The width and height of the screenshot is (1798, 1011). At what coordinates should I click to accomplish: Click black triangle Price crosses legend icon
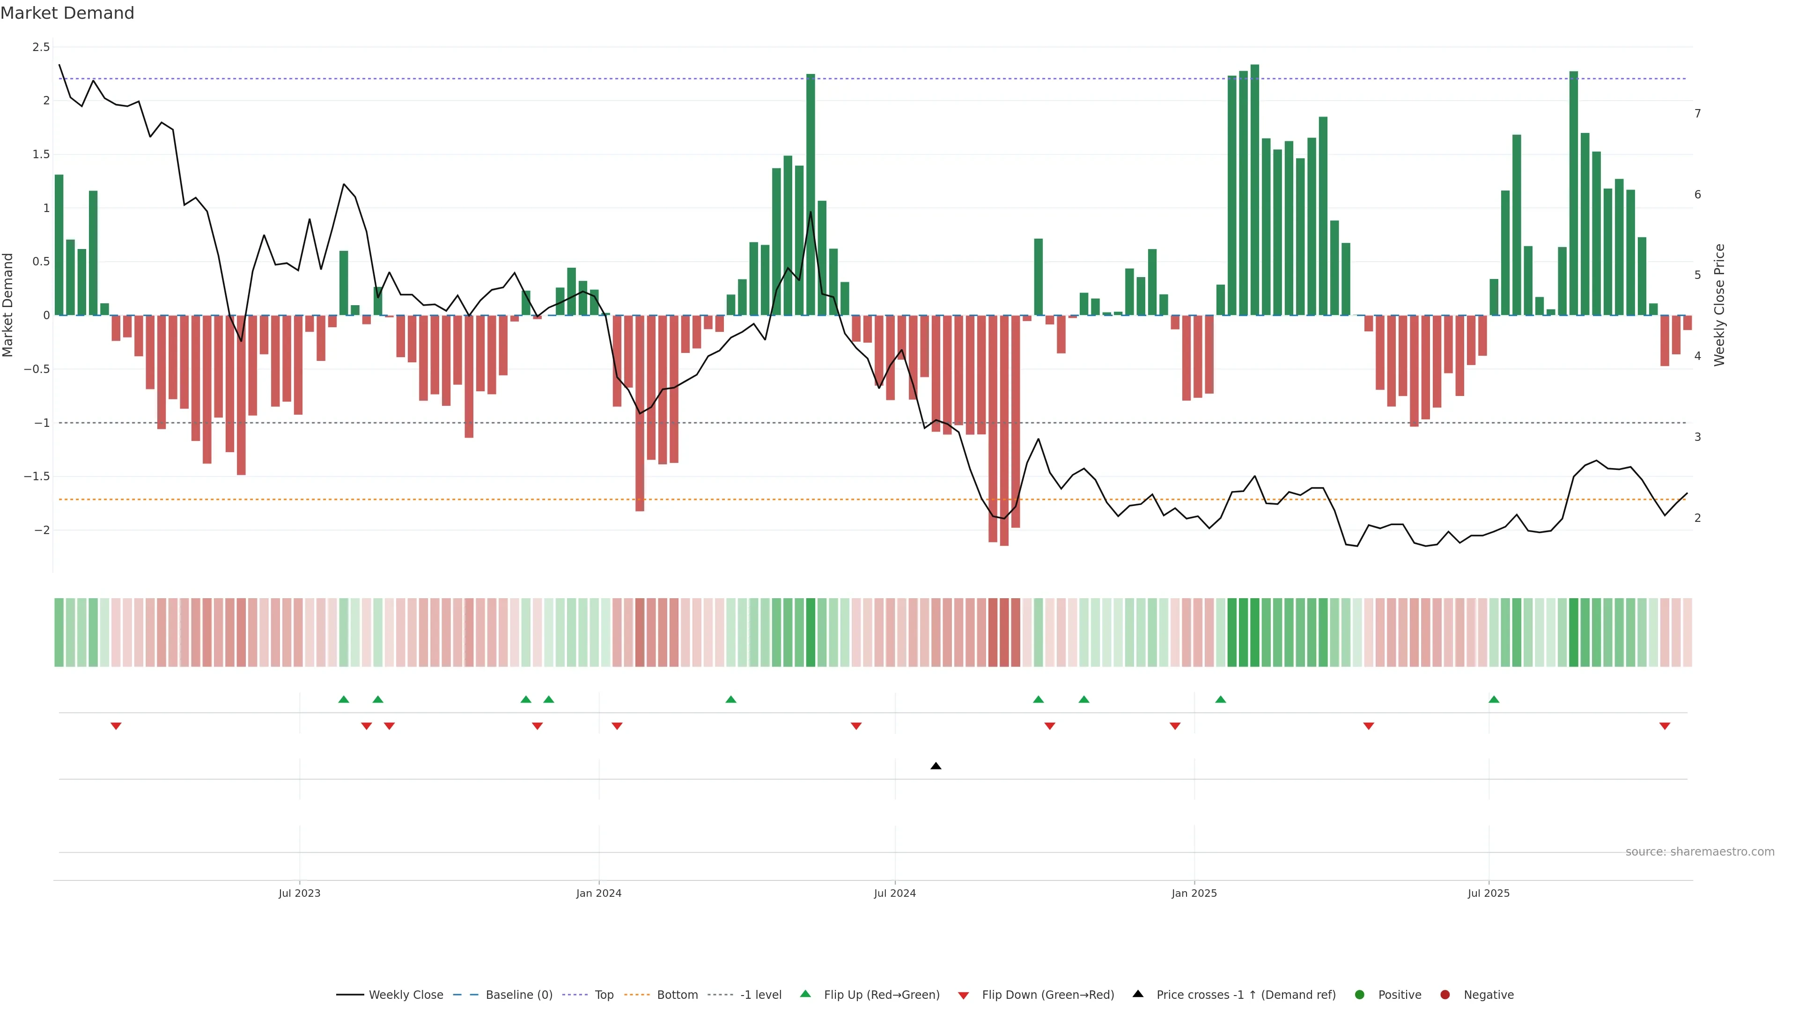[1138, 994]
